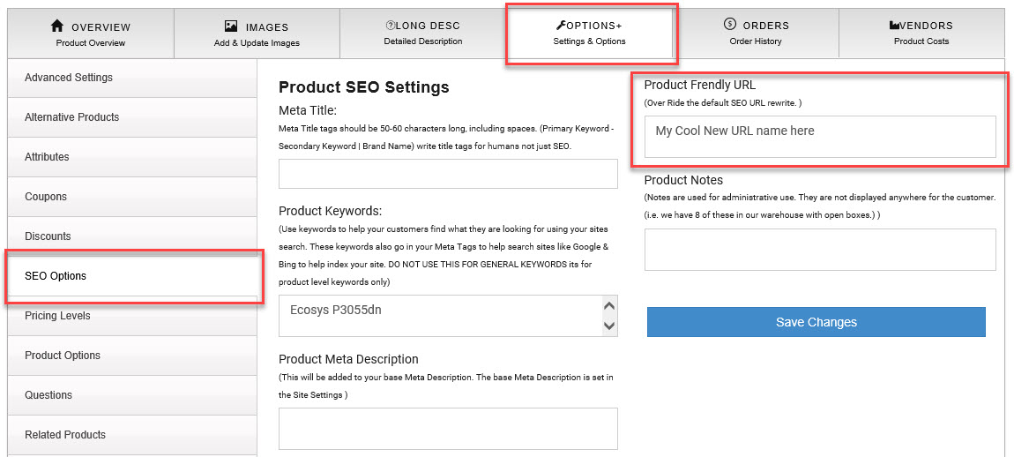This screenshot has width=1014, height=457.
Task: Click the Product Meta Description field
Action: (x=448, y=429)
